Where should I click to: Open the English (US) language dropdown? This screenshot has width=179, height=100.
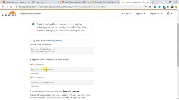[x=156, y=14]
